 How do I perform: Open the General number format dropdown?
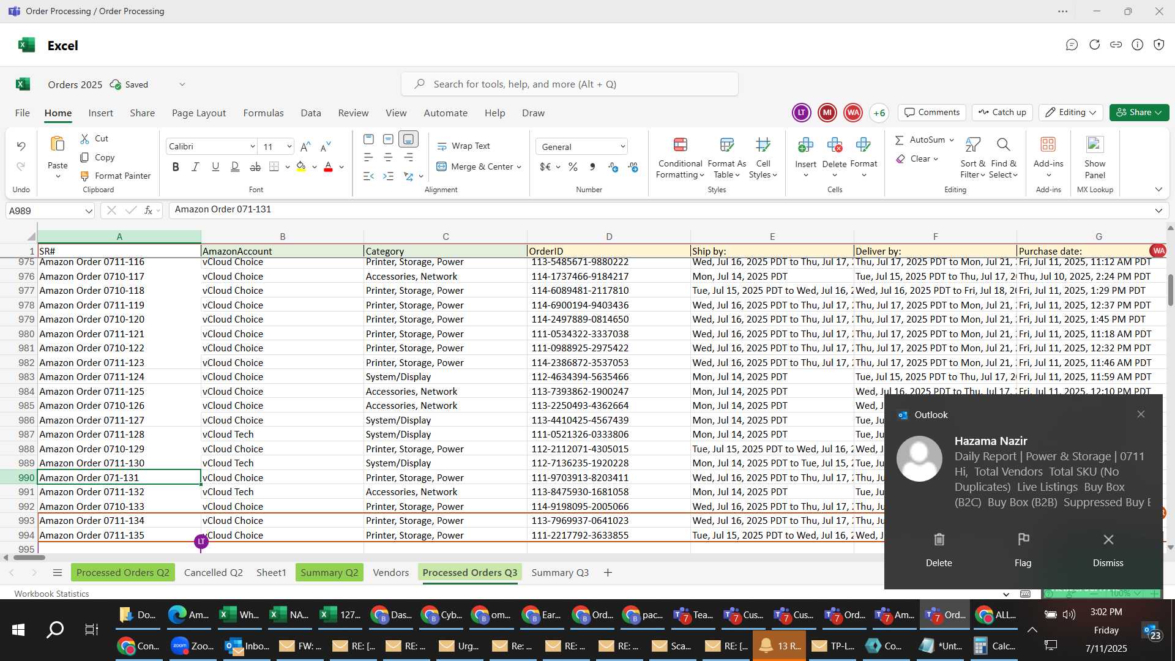622,147
